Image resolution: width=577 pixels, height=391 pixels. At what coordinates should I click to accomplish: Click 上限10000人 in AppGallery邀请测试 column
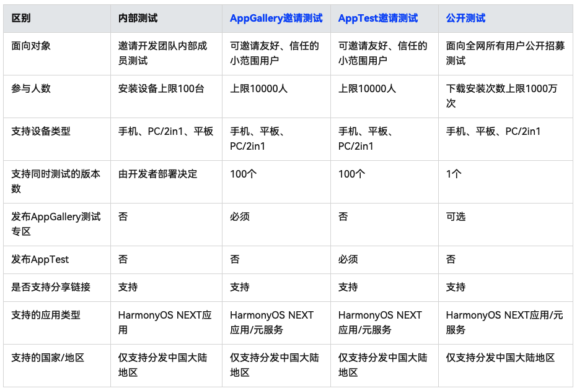(x=258, y=88)
